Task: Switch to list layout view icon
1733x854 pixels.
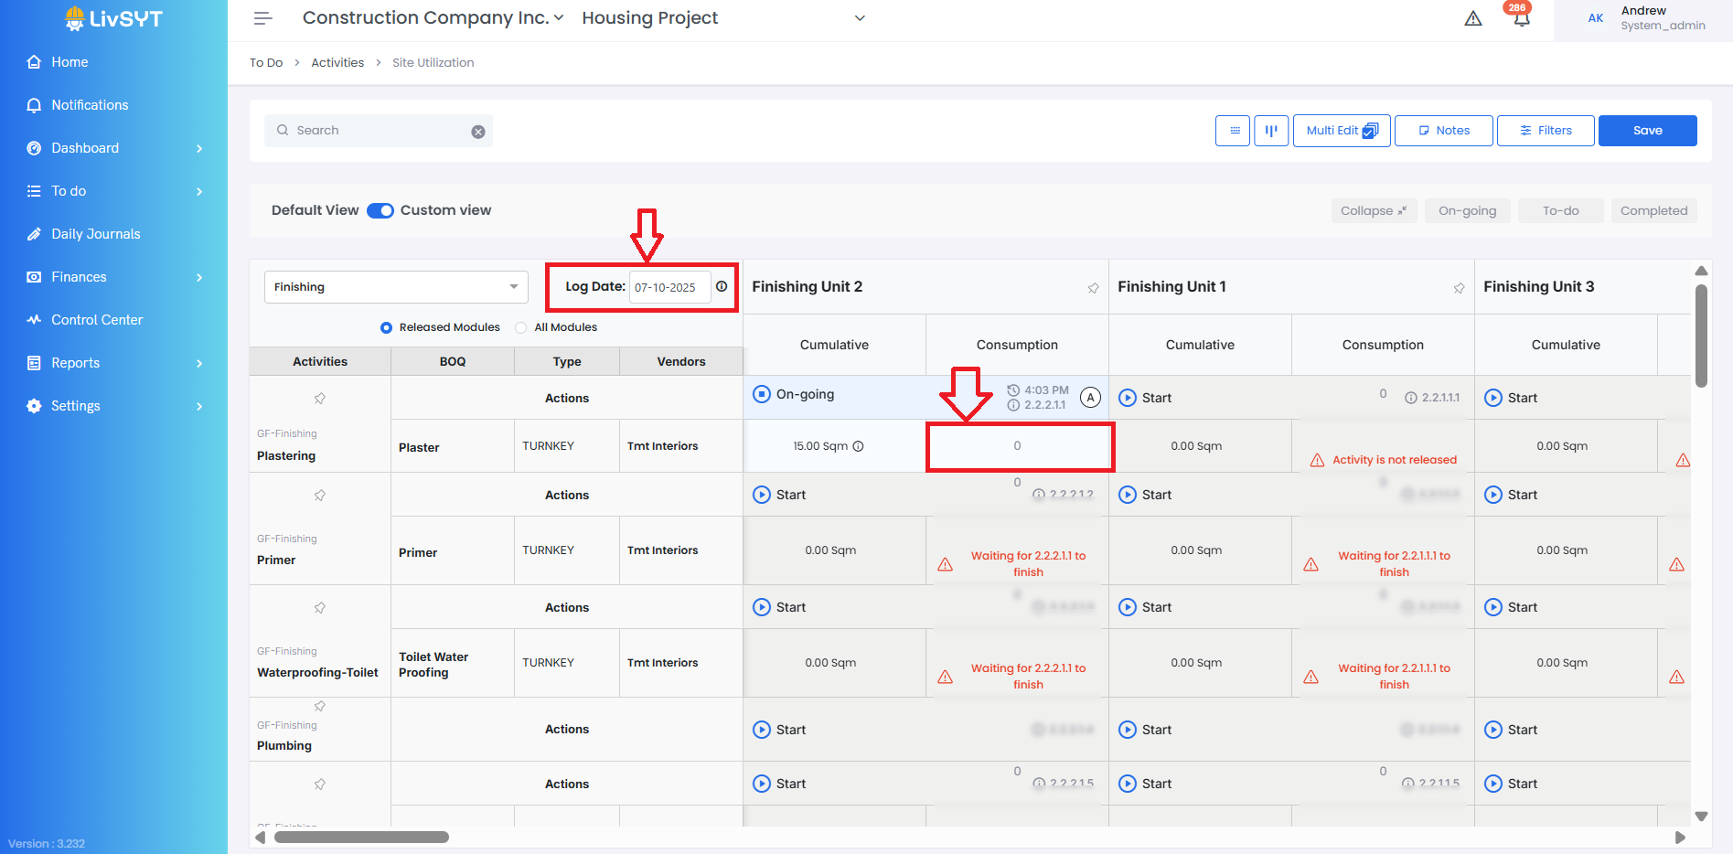Action: point(1233,131)
